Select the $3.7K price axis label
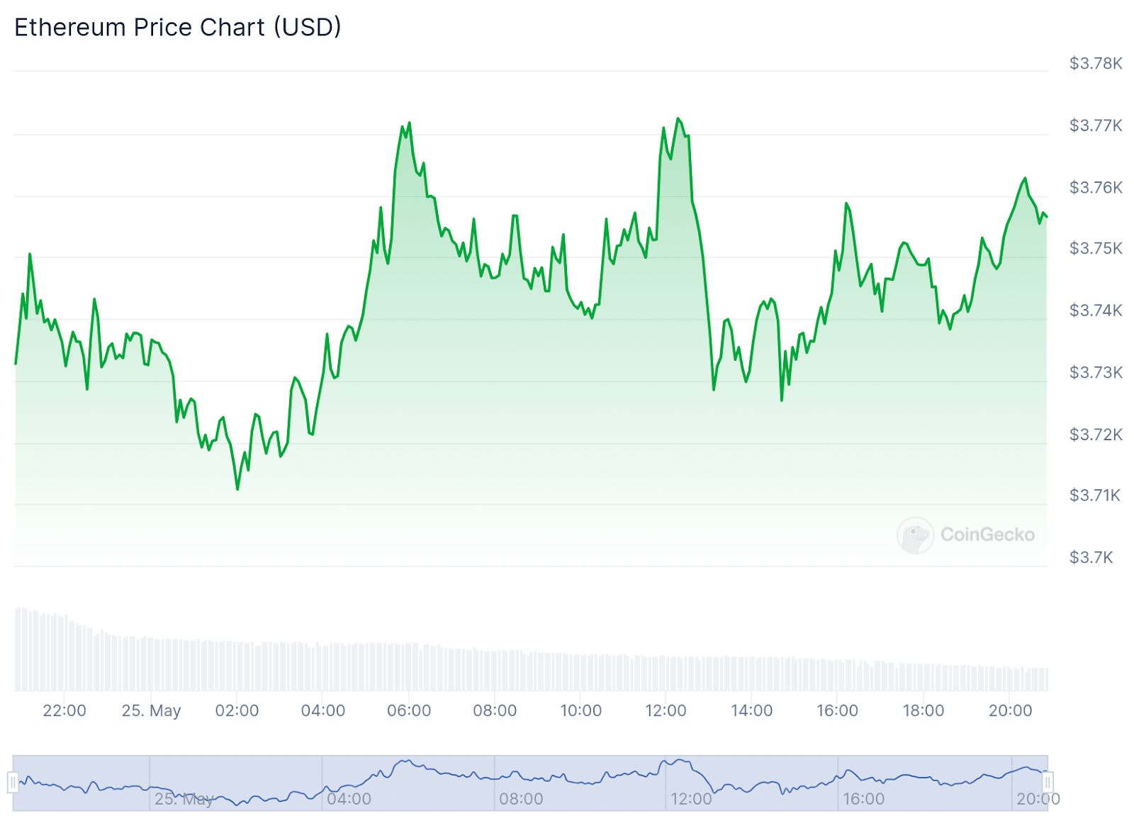The width and height of the screenshot is (1134, 828). [x=1091, y=557]
